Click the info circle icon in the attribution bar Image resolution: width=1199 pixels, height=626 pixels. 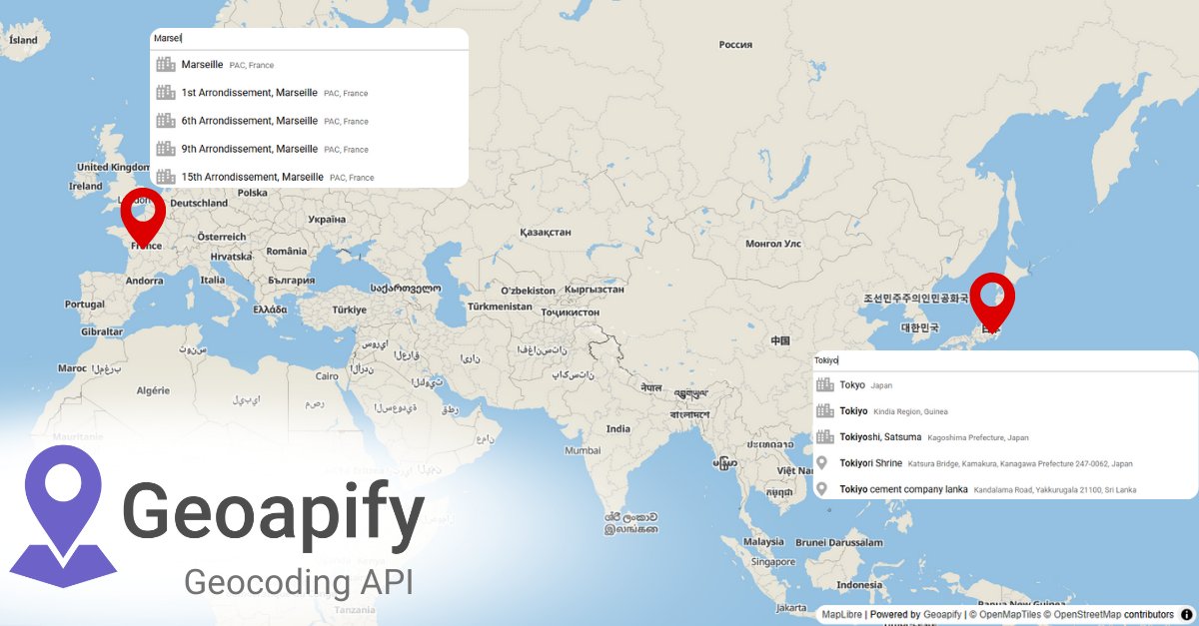1188,615
